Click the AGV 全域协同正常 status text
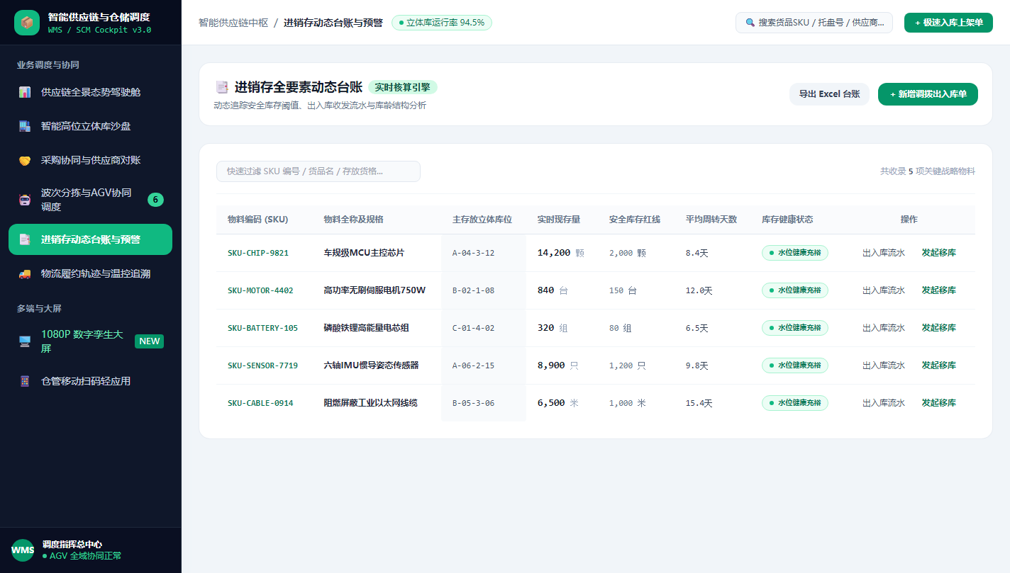This screenshot has width=1010, height=573. tap(82, 556)
